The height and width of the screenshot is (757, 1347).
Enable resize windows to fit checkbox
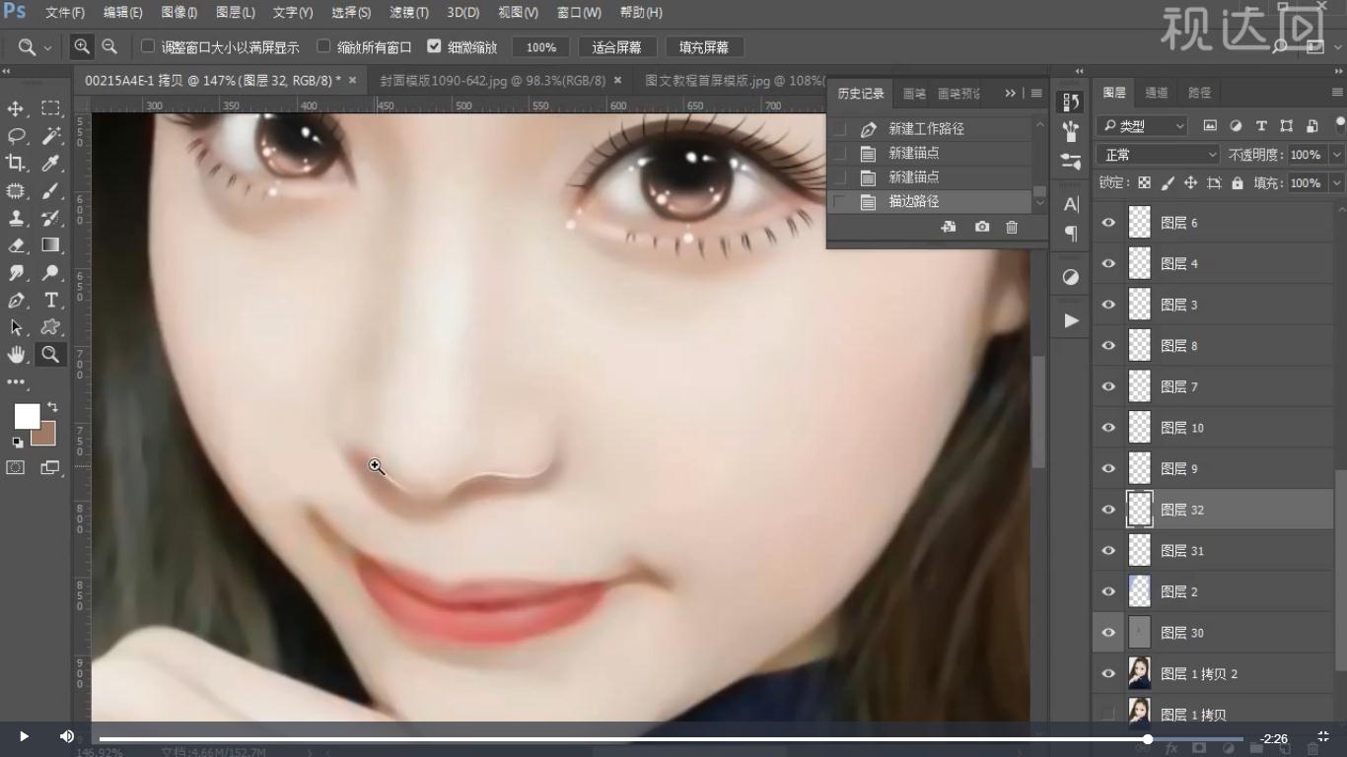148,46
